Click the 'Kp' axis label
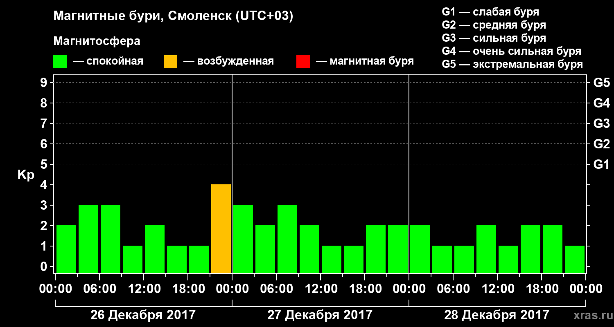 [x=26, y=175]
